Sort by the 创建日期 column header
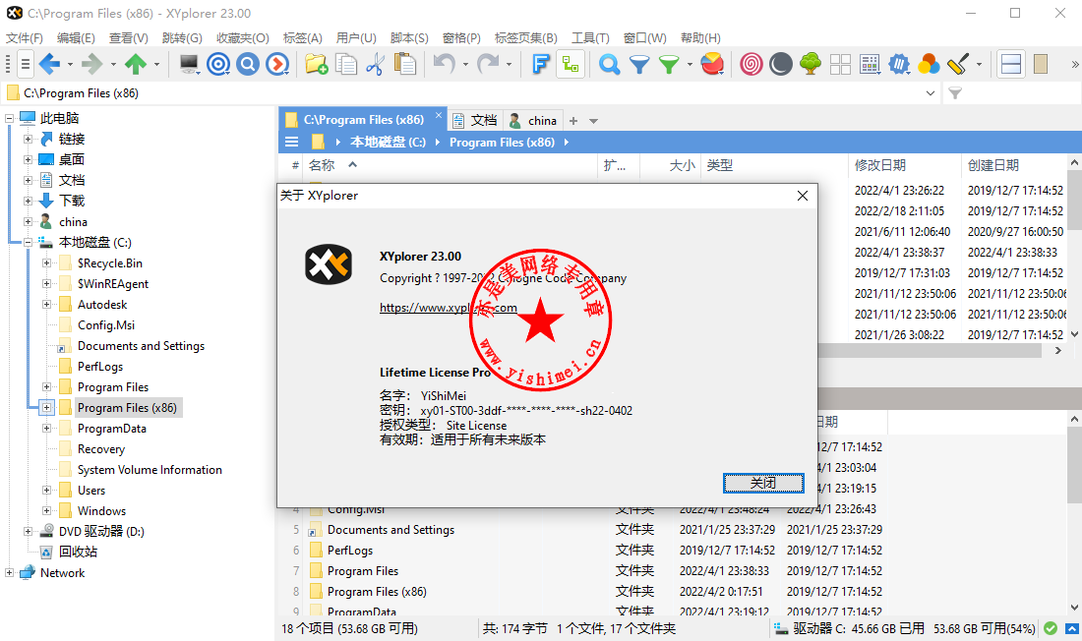 pyautogui.click(x=1013, y=165)
